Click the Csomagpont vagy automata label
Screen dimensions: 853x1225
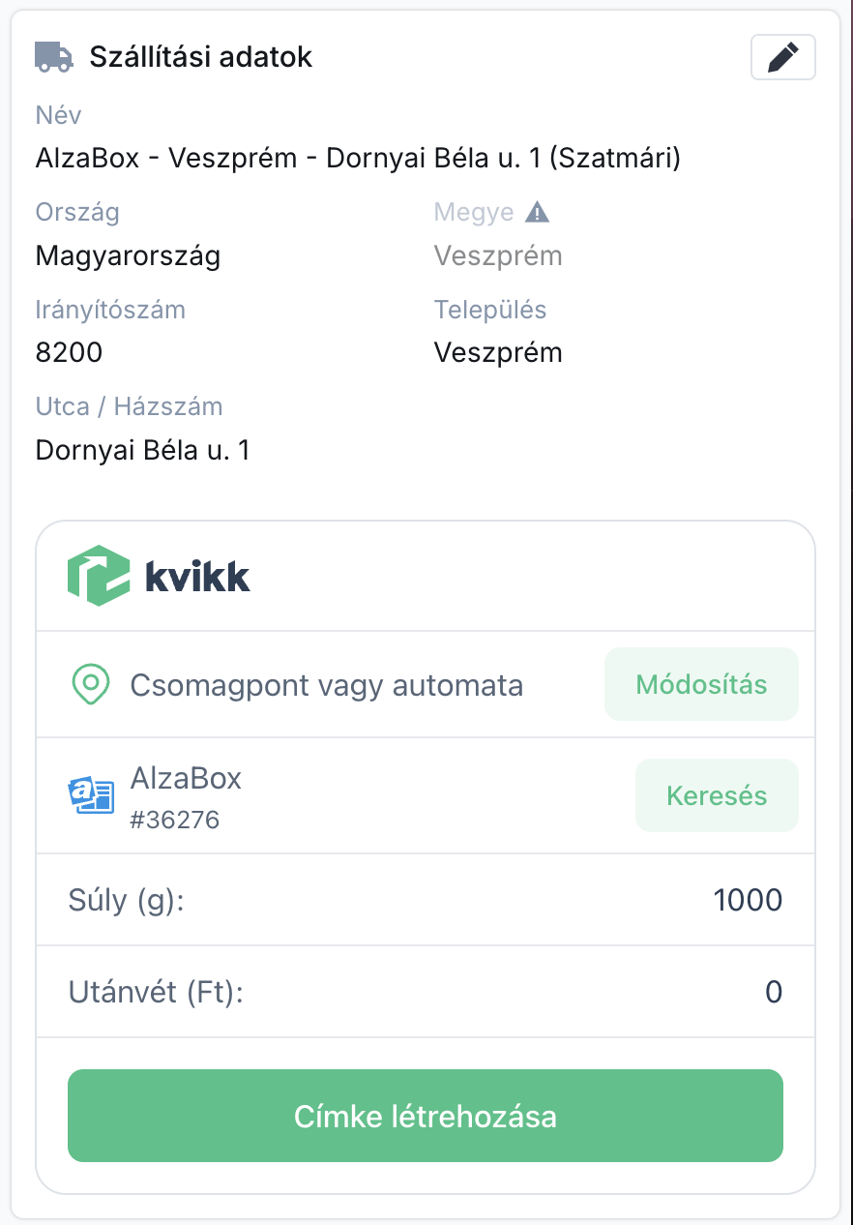(x=326, y=686)
